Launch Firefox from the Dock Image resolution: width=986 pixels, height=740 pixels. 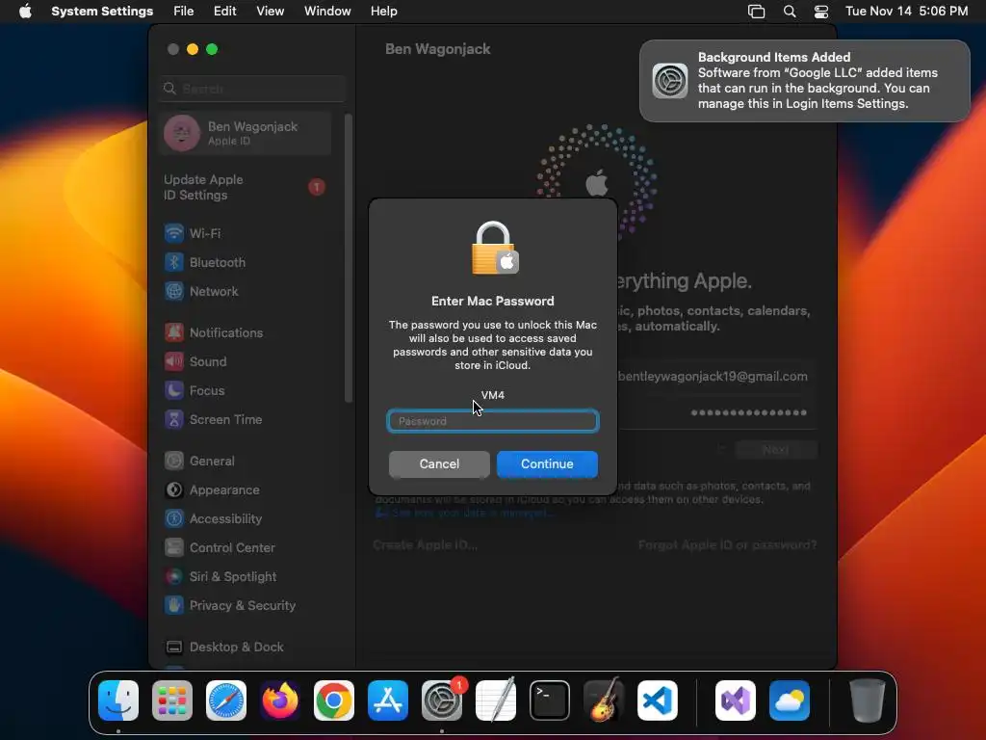coord(280,700)
